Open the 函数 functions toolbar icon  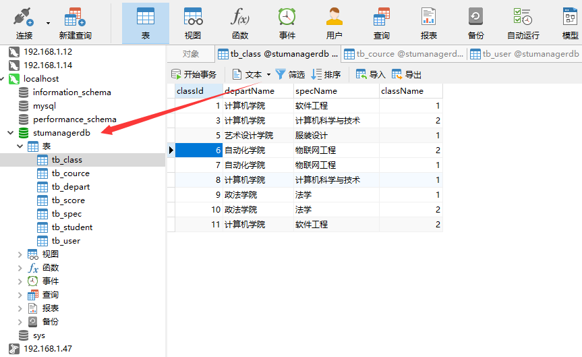[x=240, y=24]
